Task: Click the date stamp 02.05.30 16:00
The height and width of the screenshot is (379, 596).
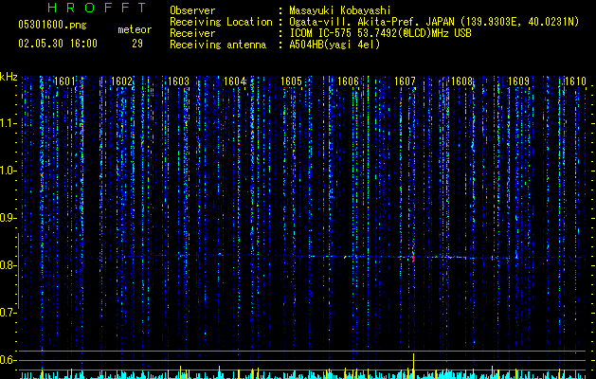Action: tap(58, 44)
